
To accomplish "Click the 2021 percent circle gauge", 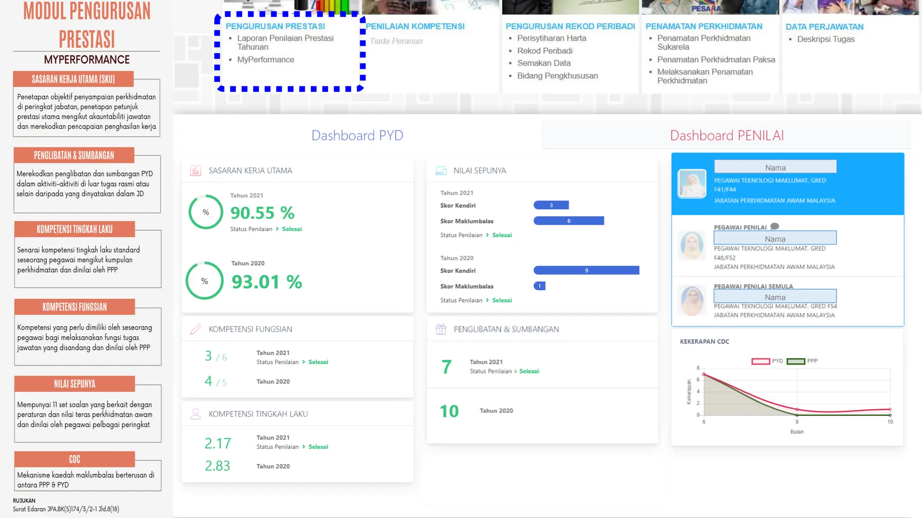I will [x=206, y=212].
